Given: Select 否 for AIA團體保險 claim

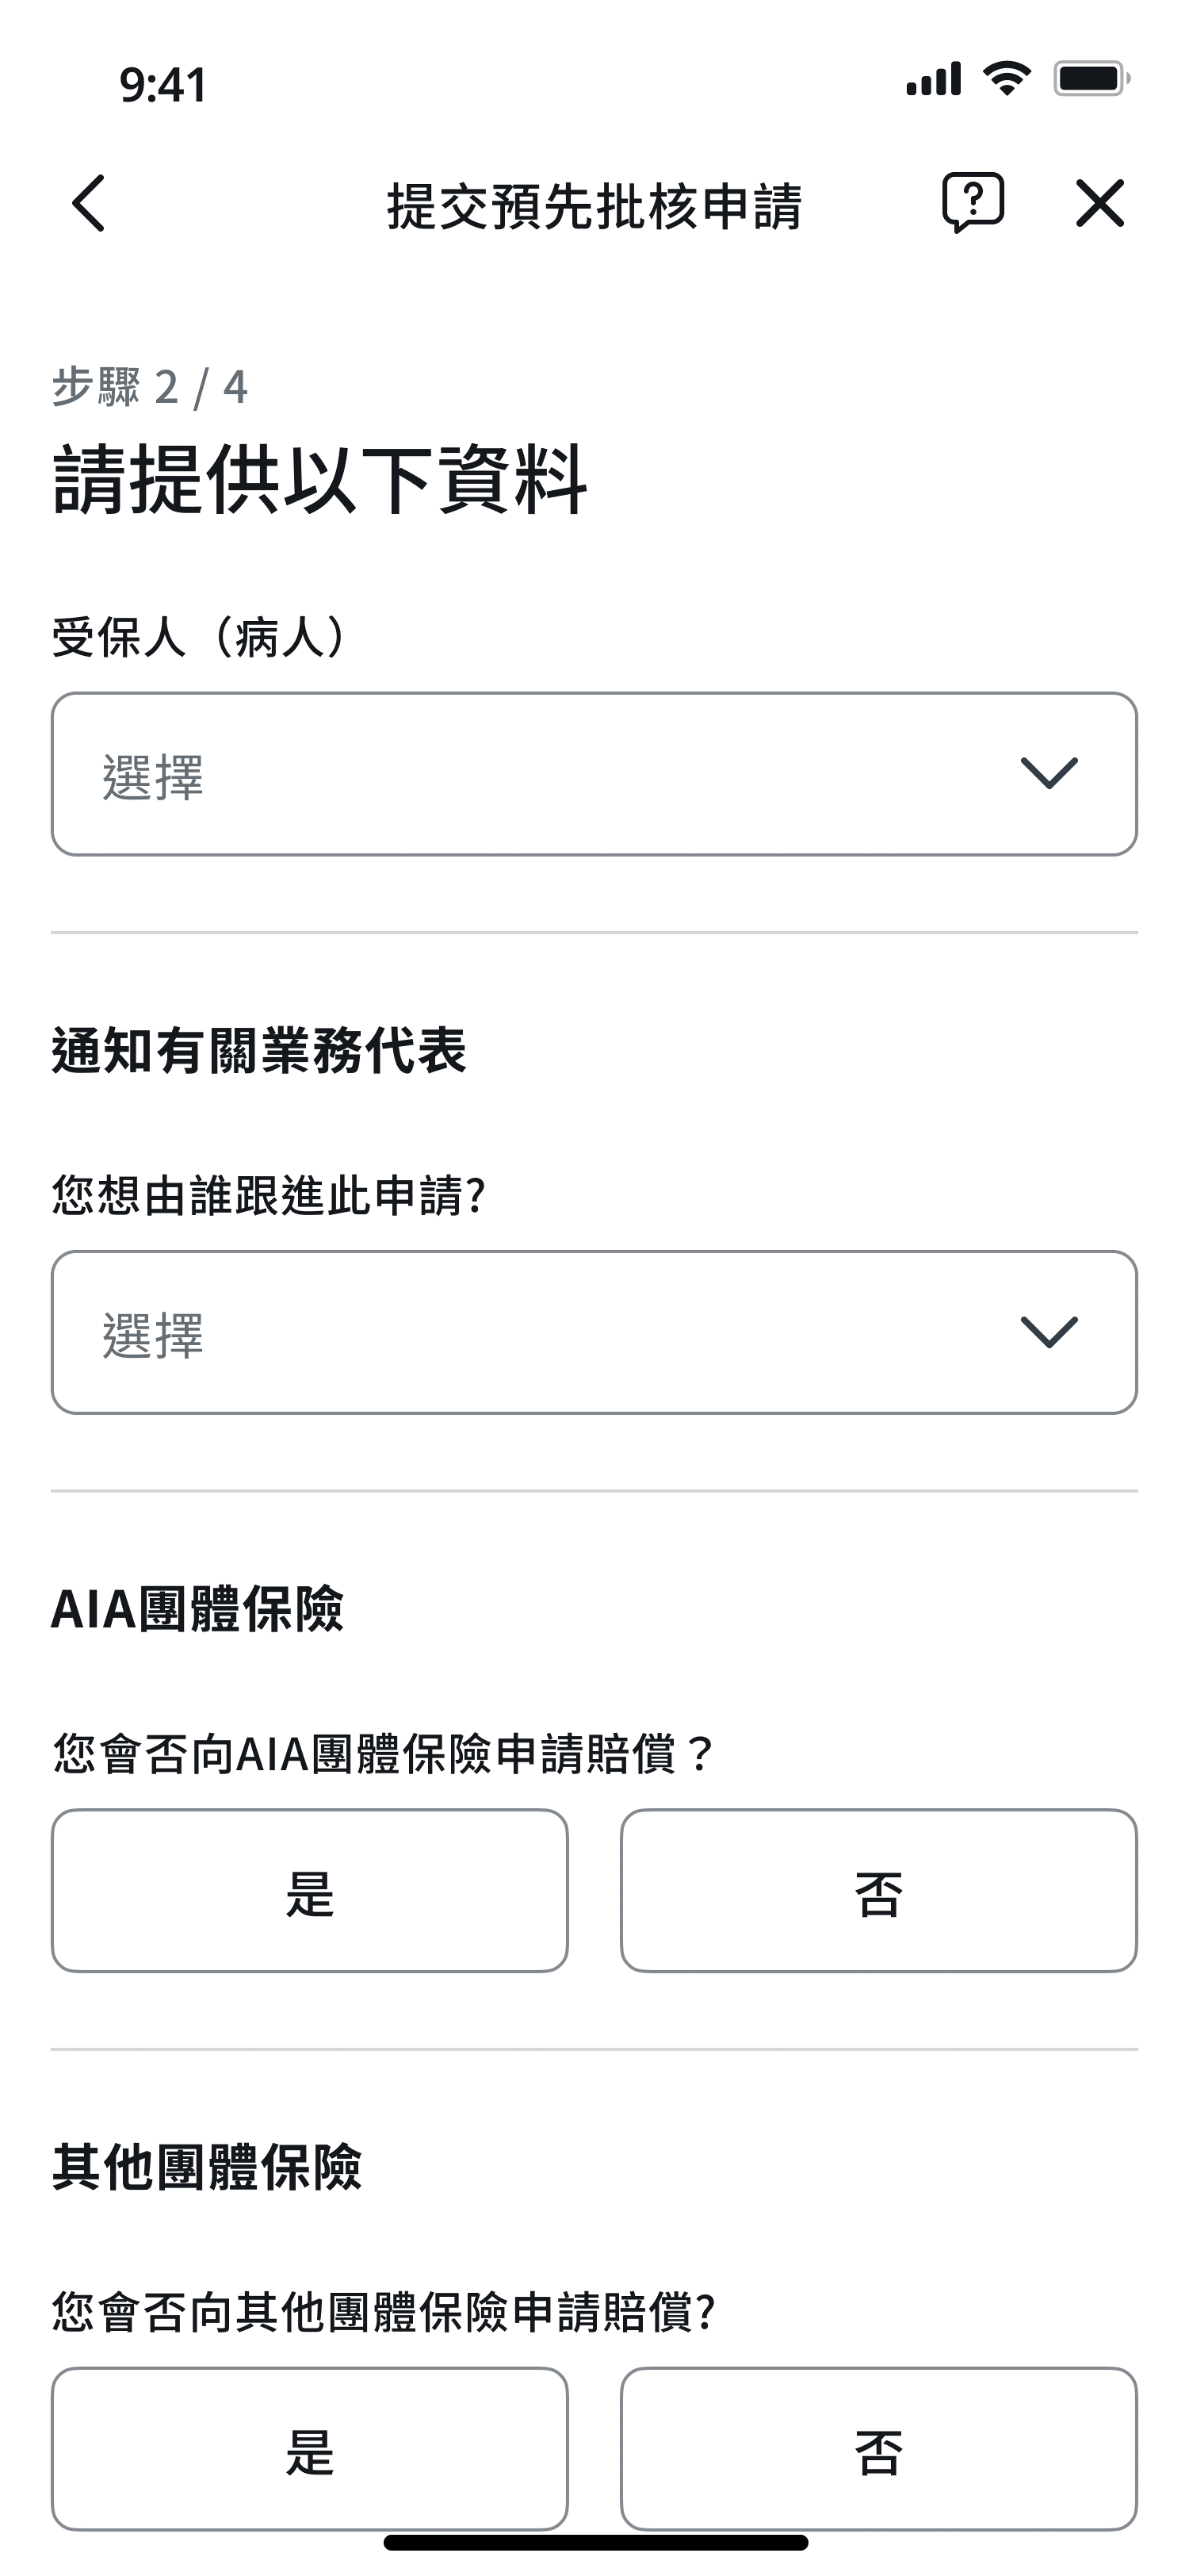Looking at the screenshot, I should point(878,1890).
